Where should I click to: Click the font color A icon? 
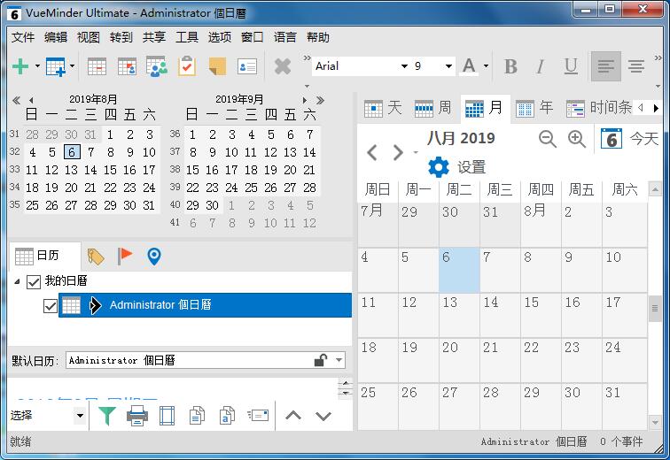coord(469,66)
